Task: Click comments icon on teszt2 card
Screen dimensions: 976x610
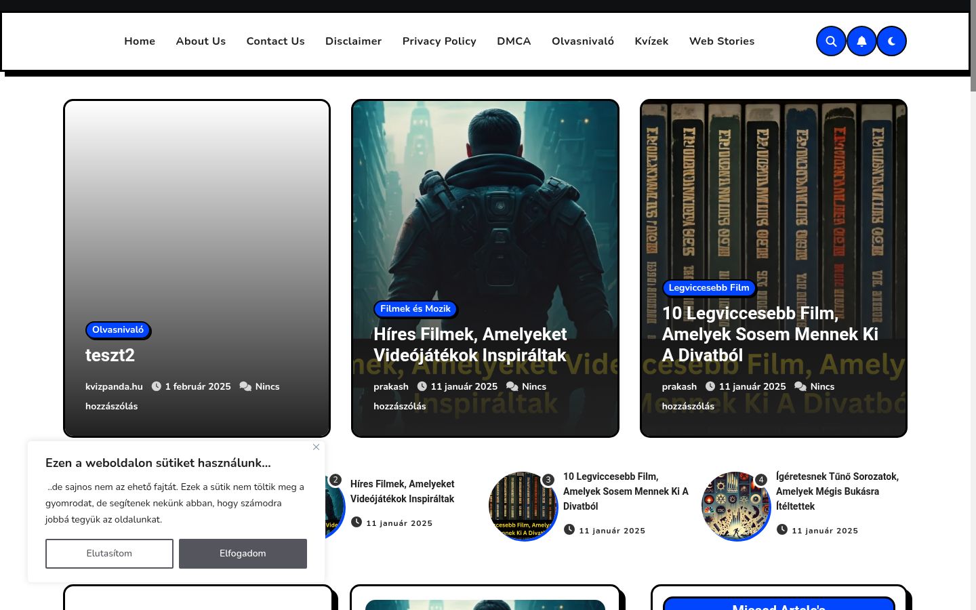Action: 245,386
